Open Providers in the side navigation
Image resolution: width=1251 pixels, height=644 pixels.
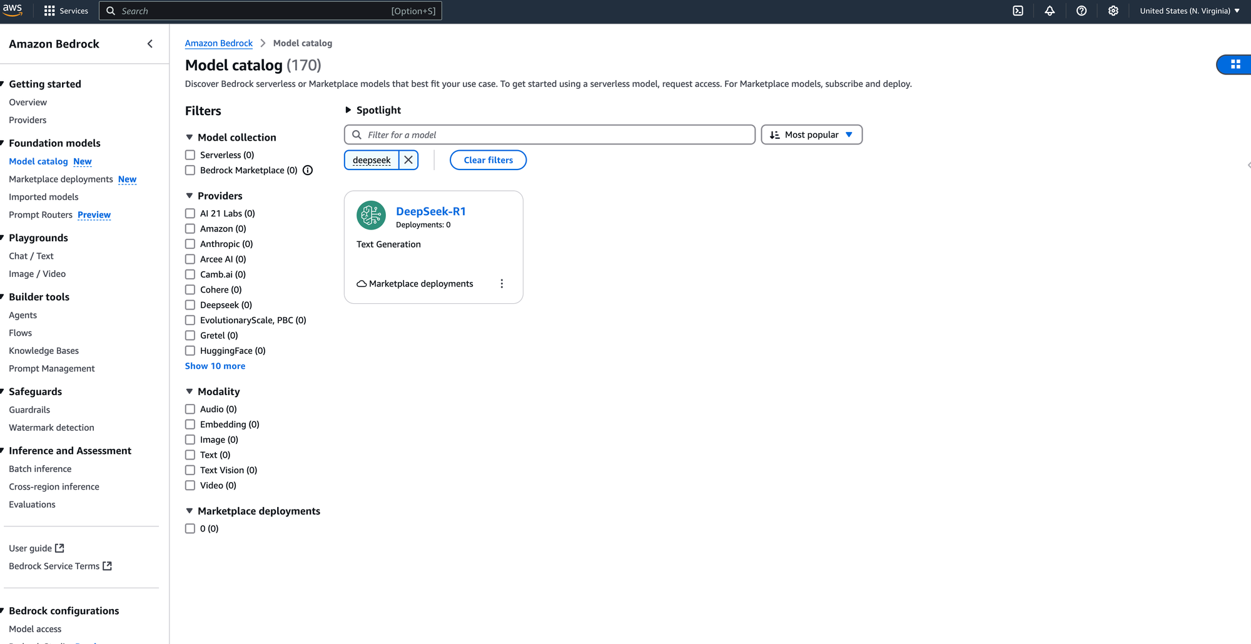pyautogui.click(x=28, y=120)
